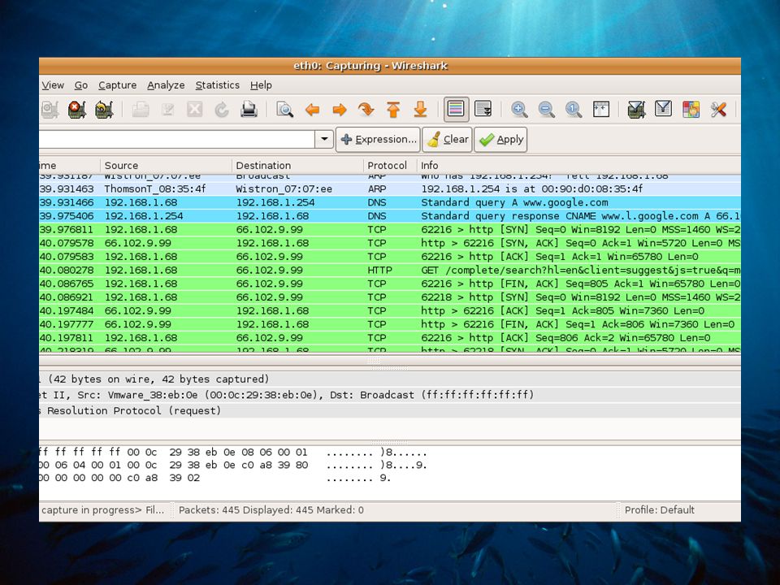Open the display filters dialog
The image size is (780, 585).
click(664, 110)
